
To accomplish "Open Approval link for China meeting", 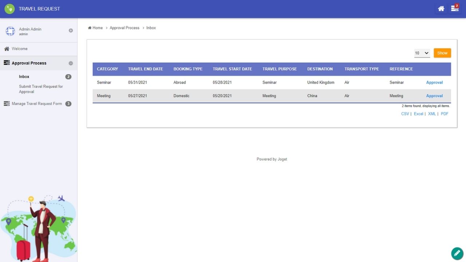I will click(x=434, y=96).
